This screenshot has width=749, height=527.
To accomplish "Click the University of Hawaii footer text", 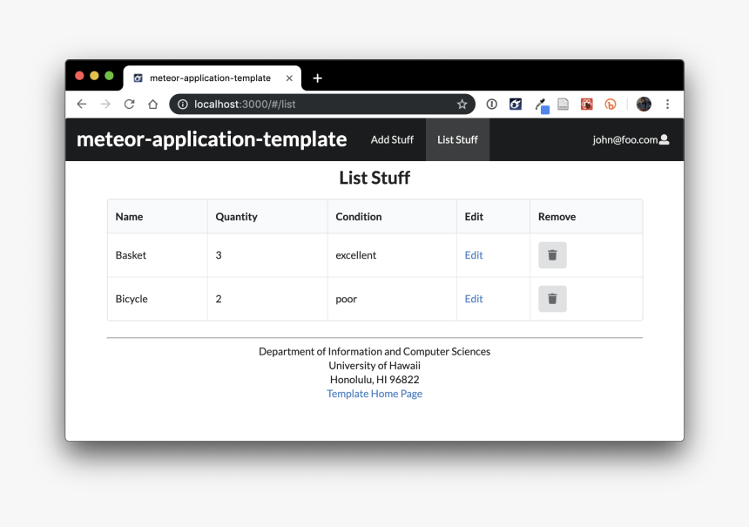I will tap(374, 366).
